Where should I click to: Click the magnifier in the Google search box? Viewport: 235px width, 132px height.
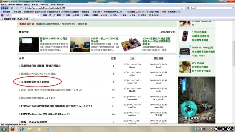232,8
